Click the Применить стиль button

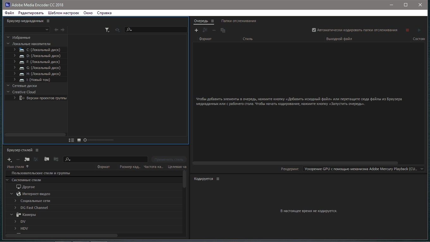[169, 159]
